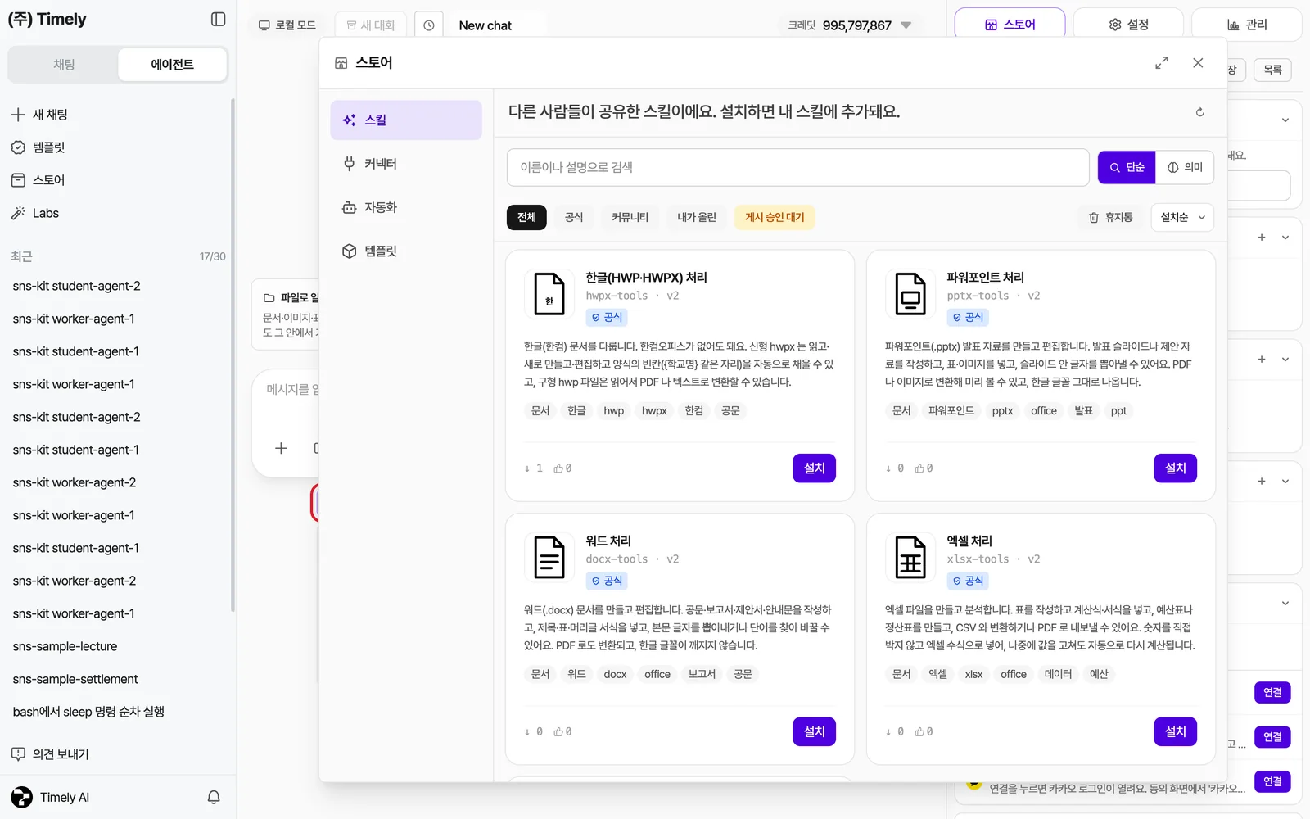Click the 목록 button
1310x819 pixels.
coord(1272,70)
